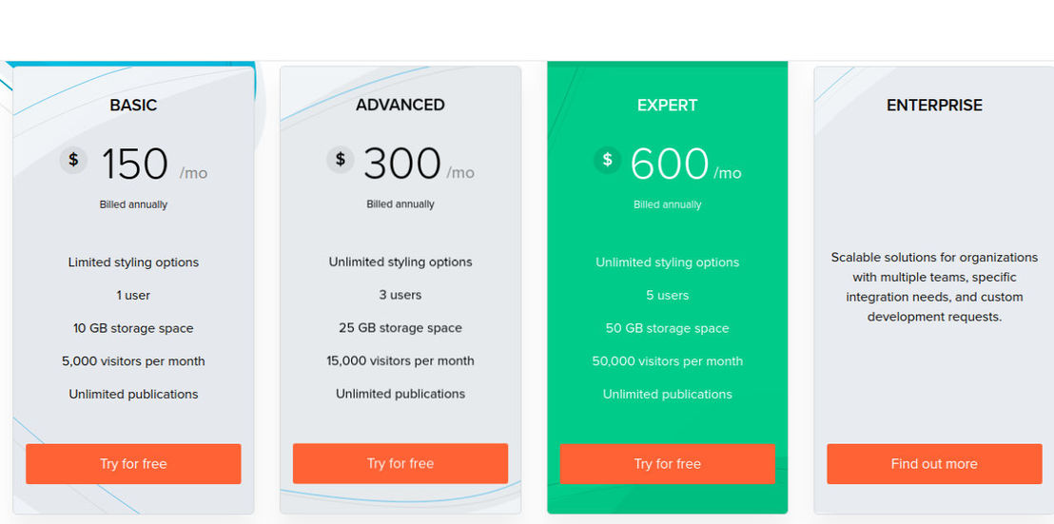This screenshot has width=1054, height=524.
Task: Click the 300 per month price
Action: coord(419,164)
